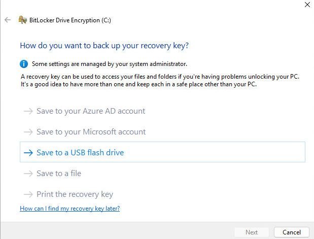
Task: Click arrow icon beside Print the recovery key
Action: coord(28,194)
